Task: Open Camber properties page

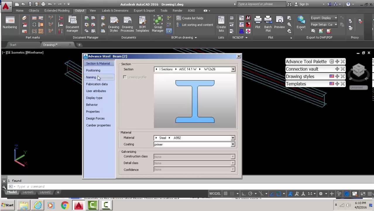Action: point(99,125)
